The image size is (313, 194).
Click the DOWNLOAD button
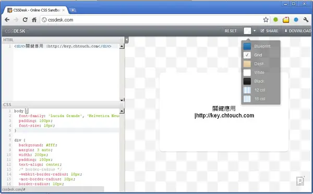(x=298, y=31)
